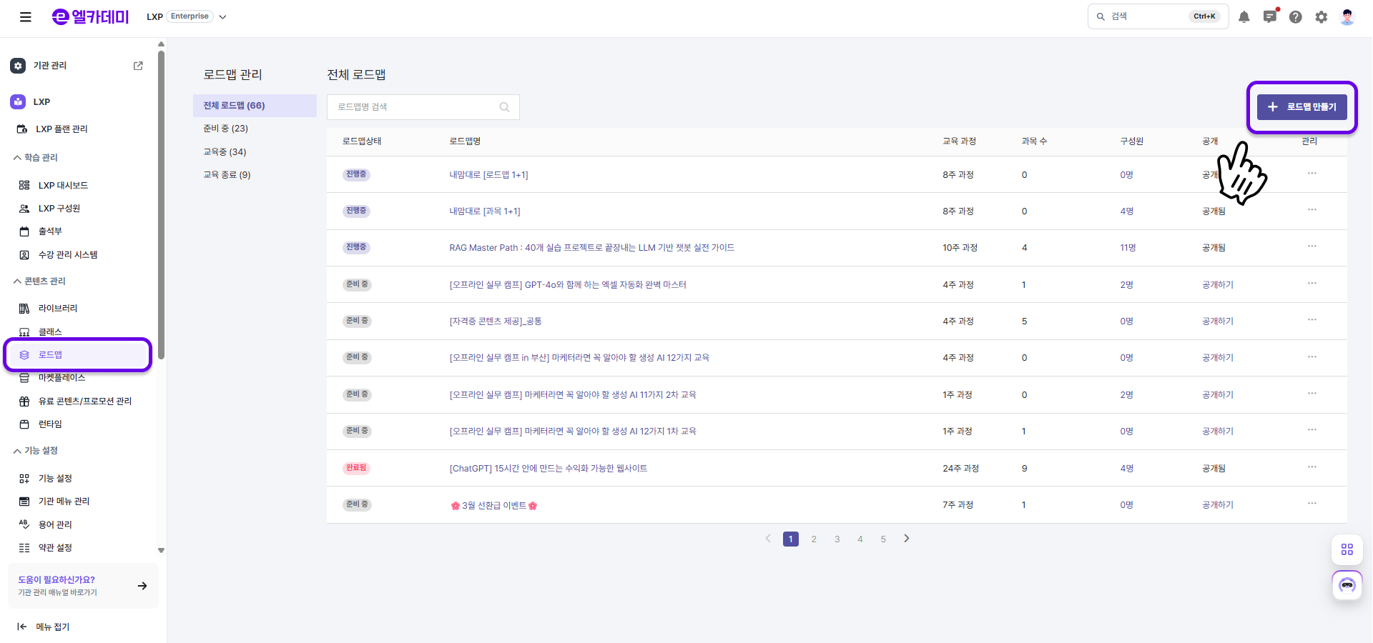
Task: Click the chatbot assistant floating icon
Action: (x=1347, y=586)
